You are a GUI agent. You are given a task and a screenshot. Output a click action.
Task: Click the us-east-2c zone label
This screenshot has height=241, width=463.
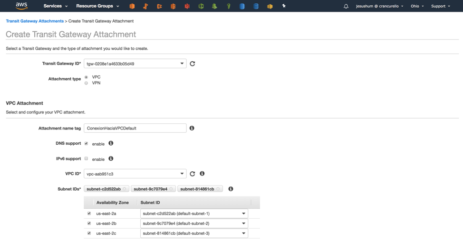(106, 233)
